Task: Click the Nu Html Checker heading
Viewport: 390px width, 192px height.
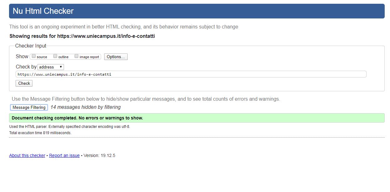Action: point(43,11)
